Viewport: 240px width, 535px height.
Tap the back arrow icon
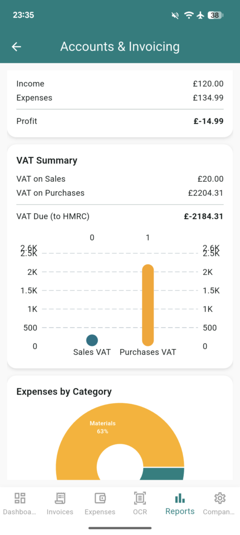tap(16, 46)
